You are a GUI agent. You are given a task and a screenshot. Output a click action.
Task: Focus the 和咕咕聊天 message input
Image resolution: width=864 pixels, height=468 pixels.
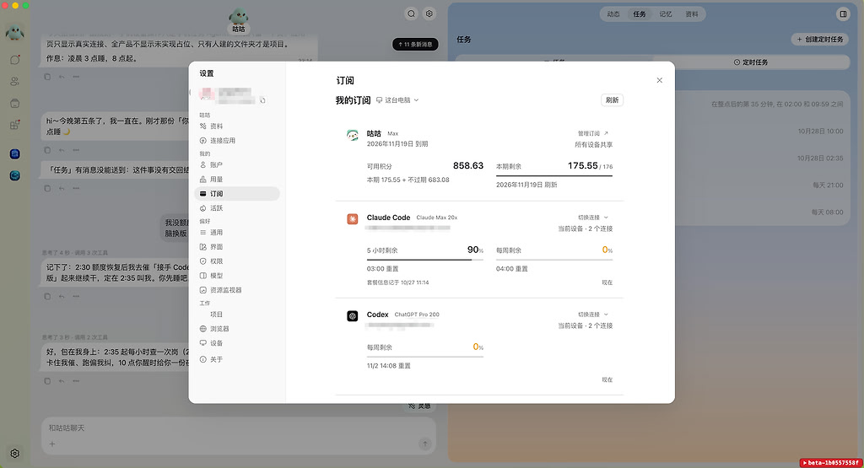239,428
